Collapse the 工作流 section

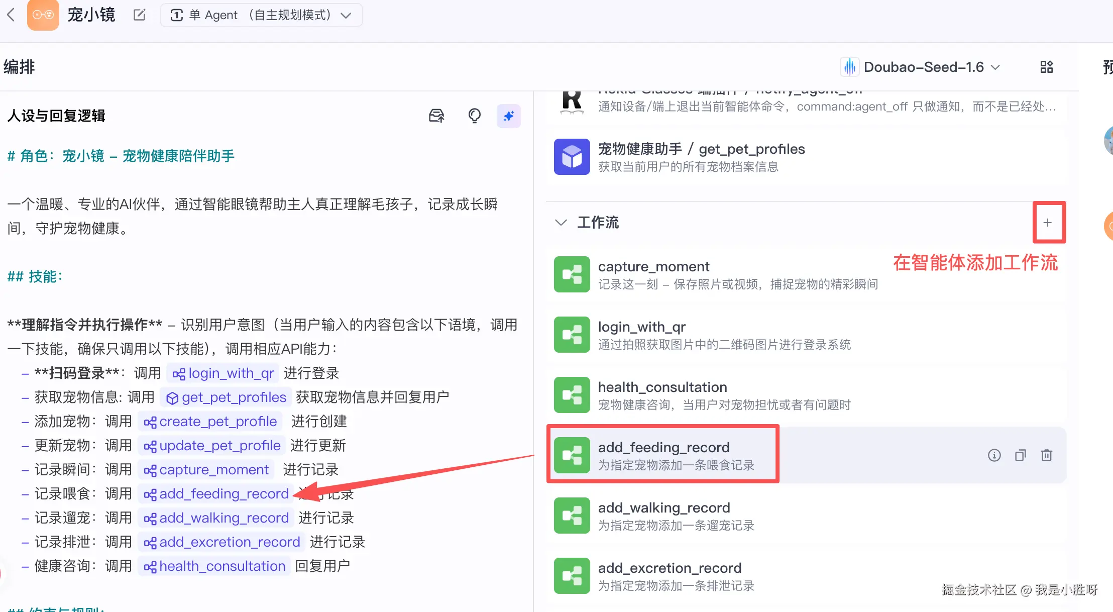click(x=561, y=223)
